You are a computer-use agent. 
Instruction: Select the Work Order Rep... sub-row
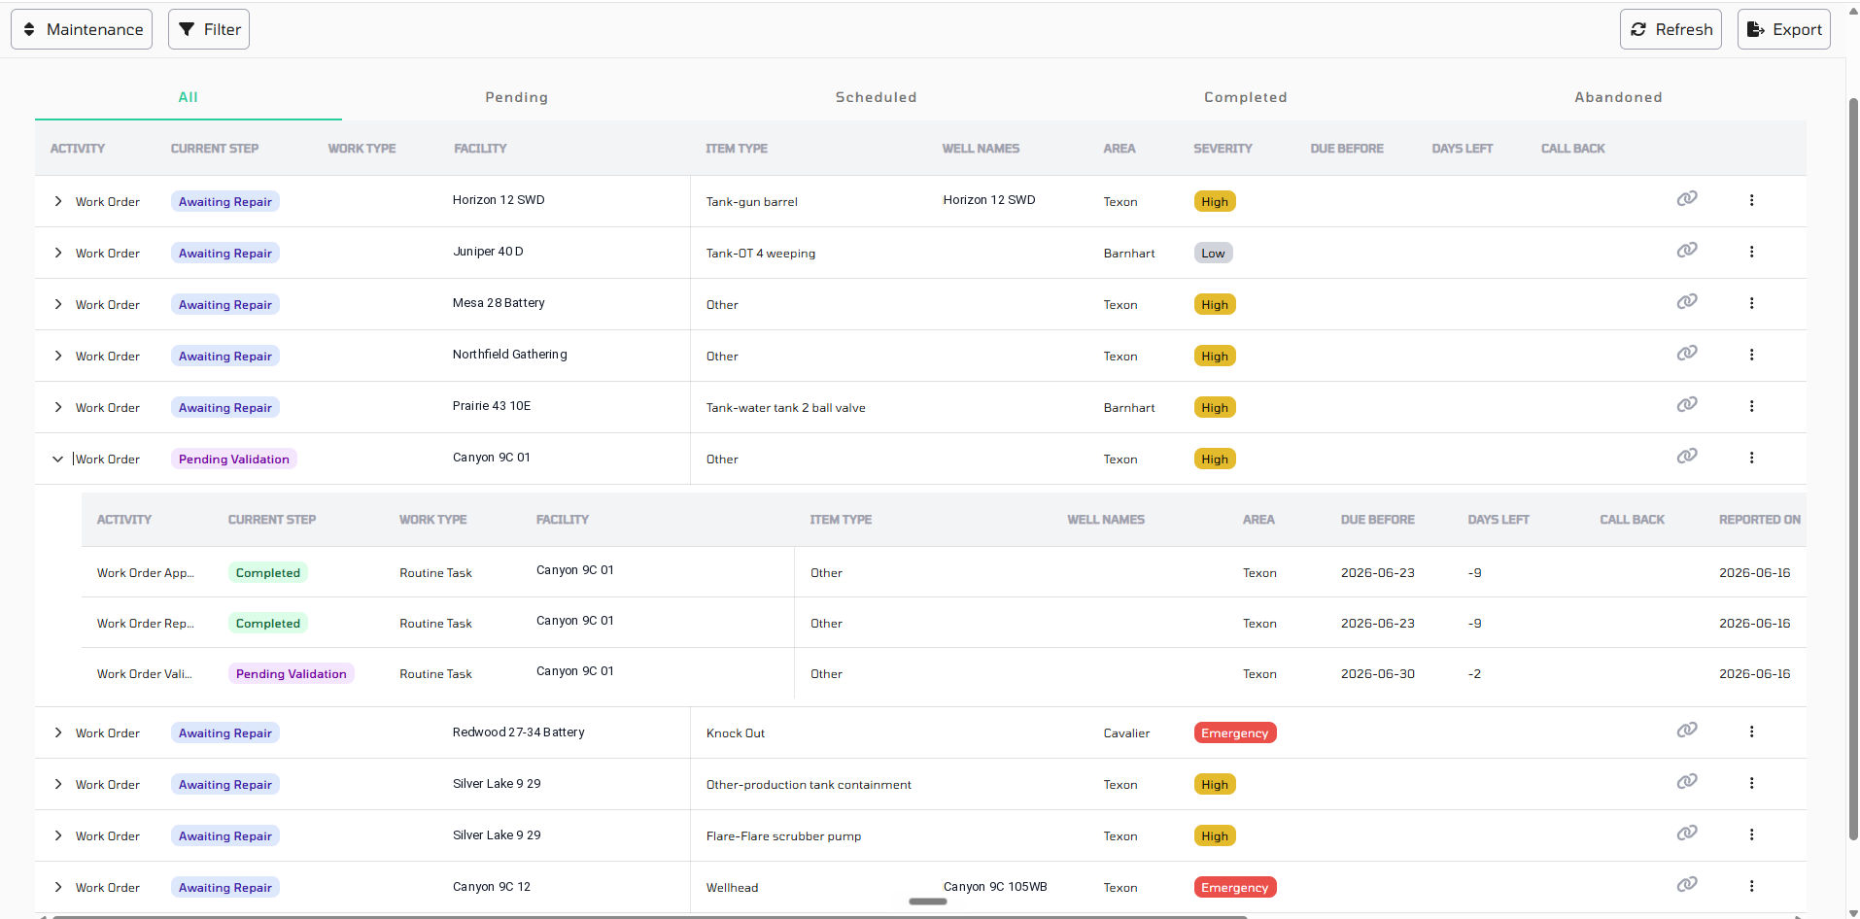point(944,623)
